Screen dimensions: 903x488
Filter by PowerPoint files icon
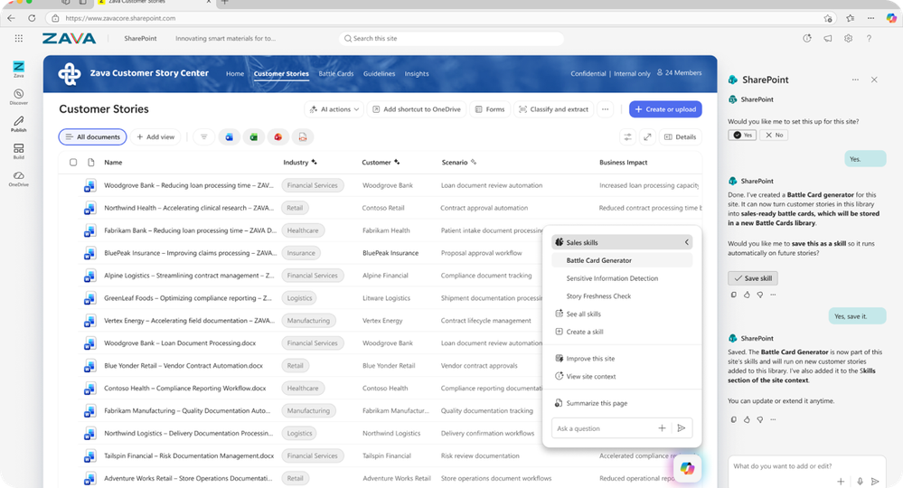(278, 137)
